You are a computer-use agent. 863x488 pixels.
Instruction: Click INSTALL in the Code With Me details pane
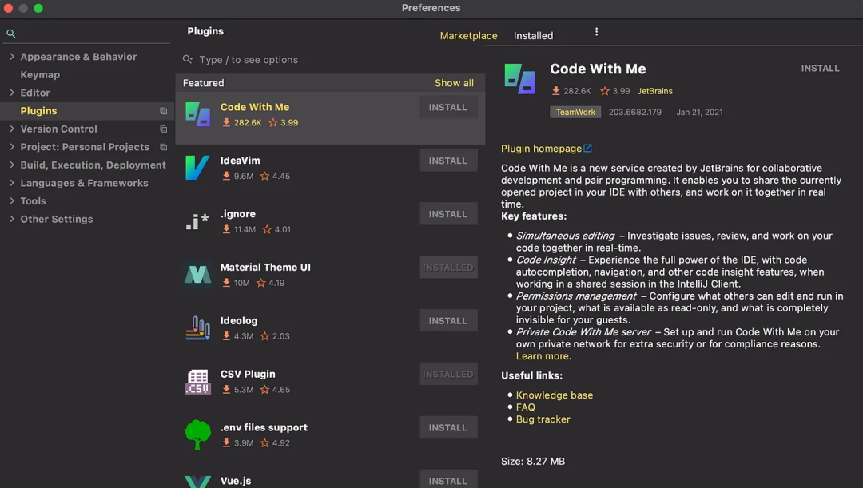click(820, 68)
